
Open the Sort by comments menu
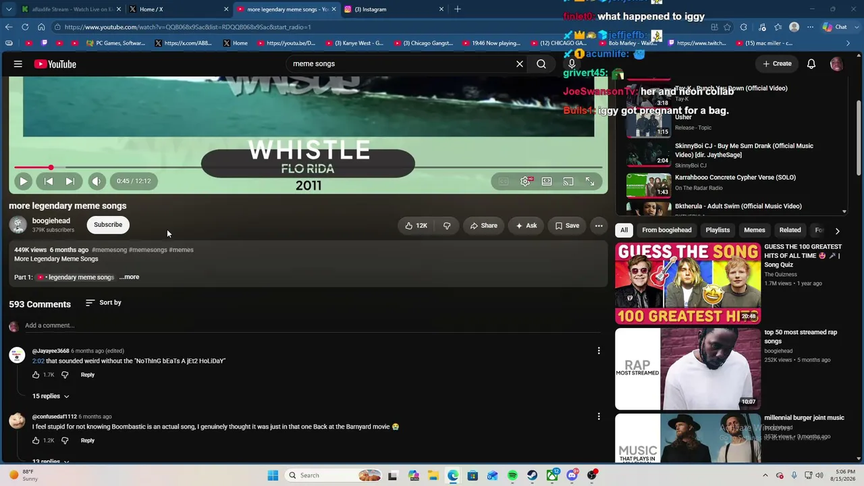(x=103, y=302)
